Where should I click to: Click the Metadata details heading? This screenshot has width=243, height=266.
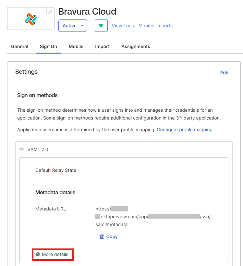(55, 192)
